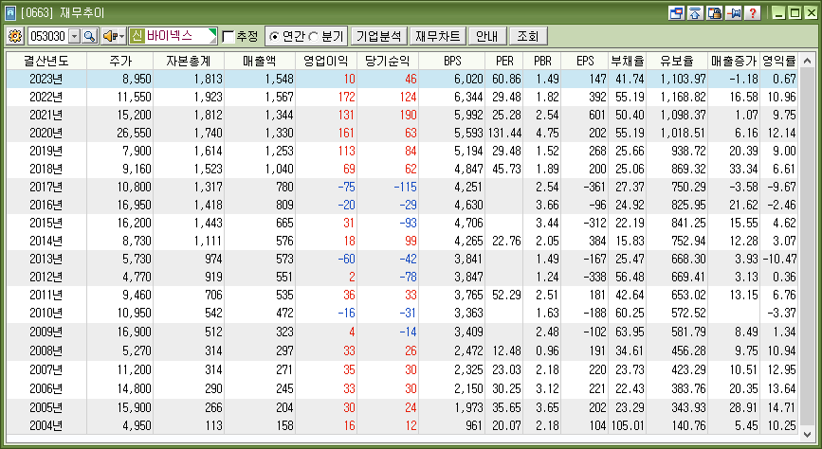Open help with the red question mark
This screenshot has height=449, width=822.
click(752, 13)
